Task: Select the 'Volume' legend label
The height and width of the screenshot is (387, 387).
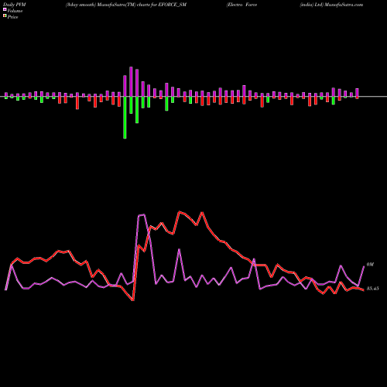Action: 15,11
